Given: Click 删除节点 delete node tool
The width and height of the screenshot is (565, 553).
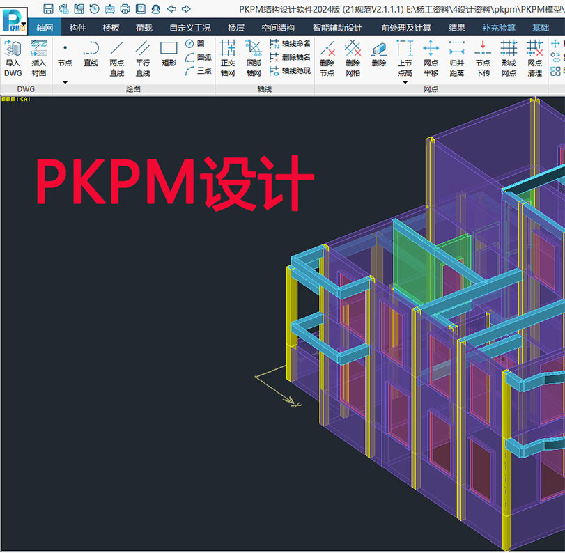Looking at the screenshot, I should [327, 58].
